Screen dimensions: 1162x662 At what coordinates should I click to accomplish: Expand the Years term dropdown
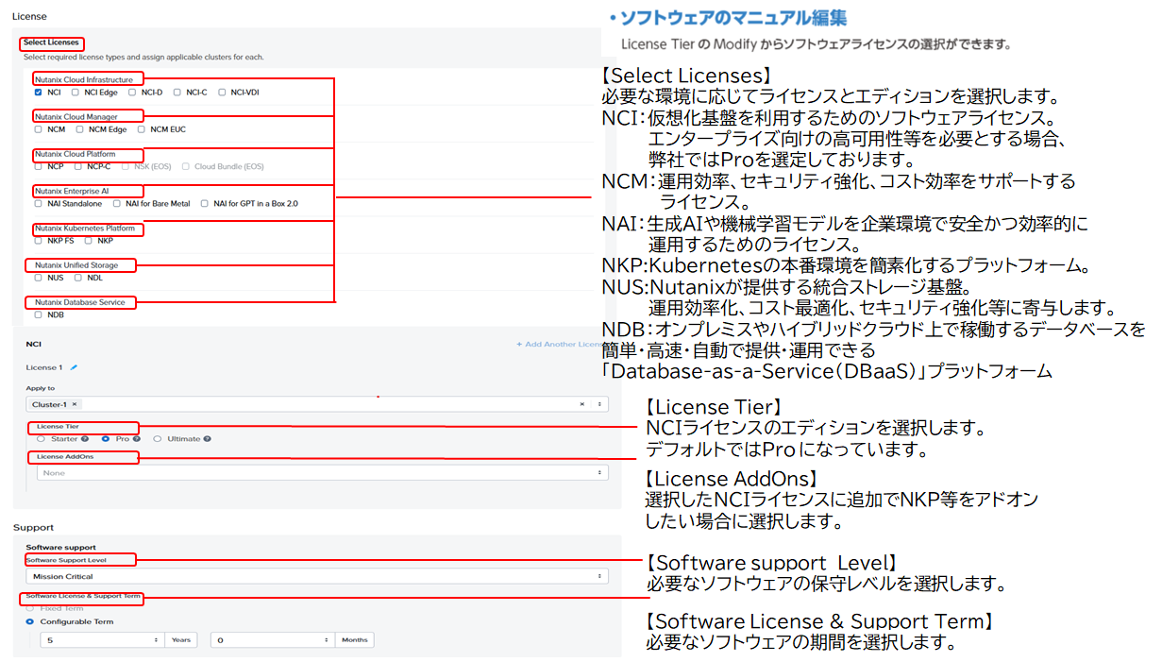[102, 640]
